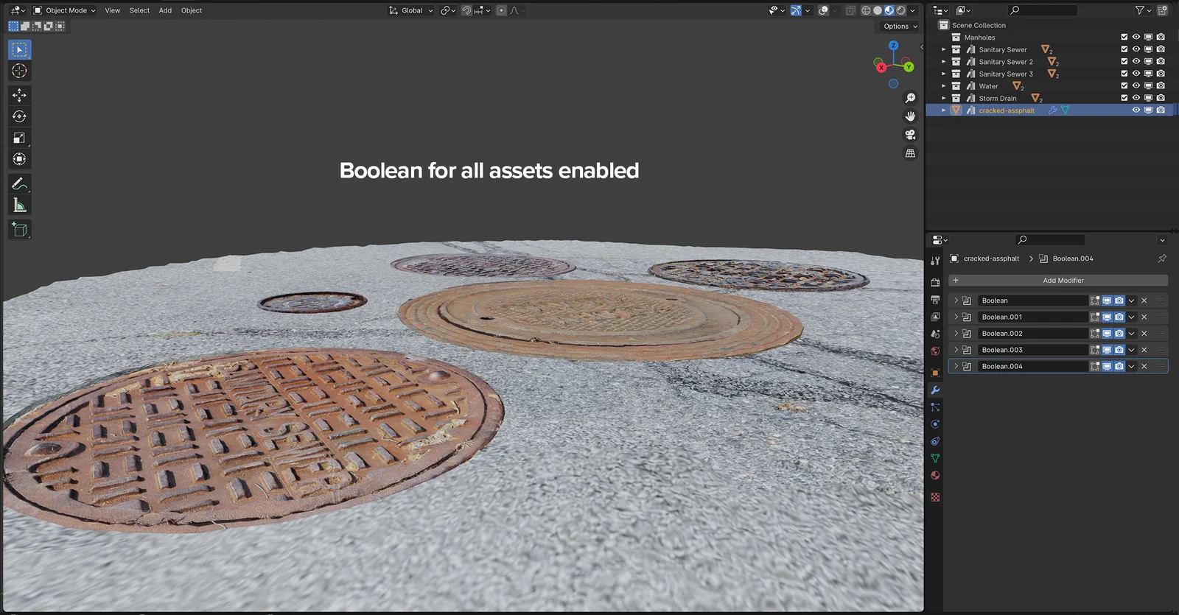Select the Transform tool

pos(19,159)
